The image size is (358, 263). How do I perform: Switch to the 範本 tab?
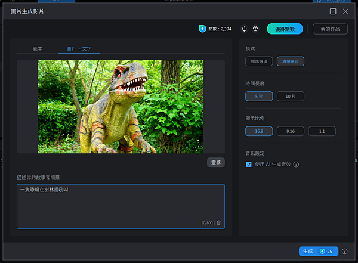38,49
